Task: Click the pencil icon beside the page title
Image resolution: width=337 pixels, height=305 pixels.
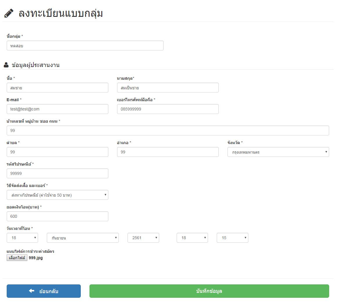Action: (9, 13)
